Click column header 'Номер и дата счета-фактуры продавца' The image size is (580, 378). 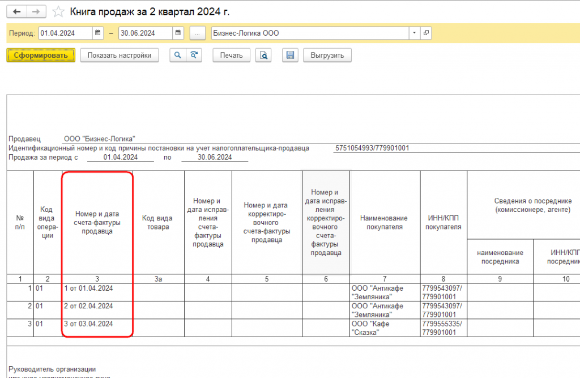click(x=97, y=223)
